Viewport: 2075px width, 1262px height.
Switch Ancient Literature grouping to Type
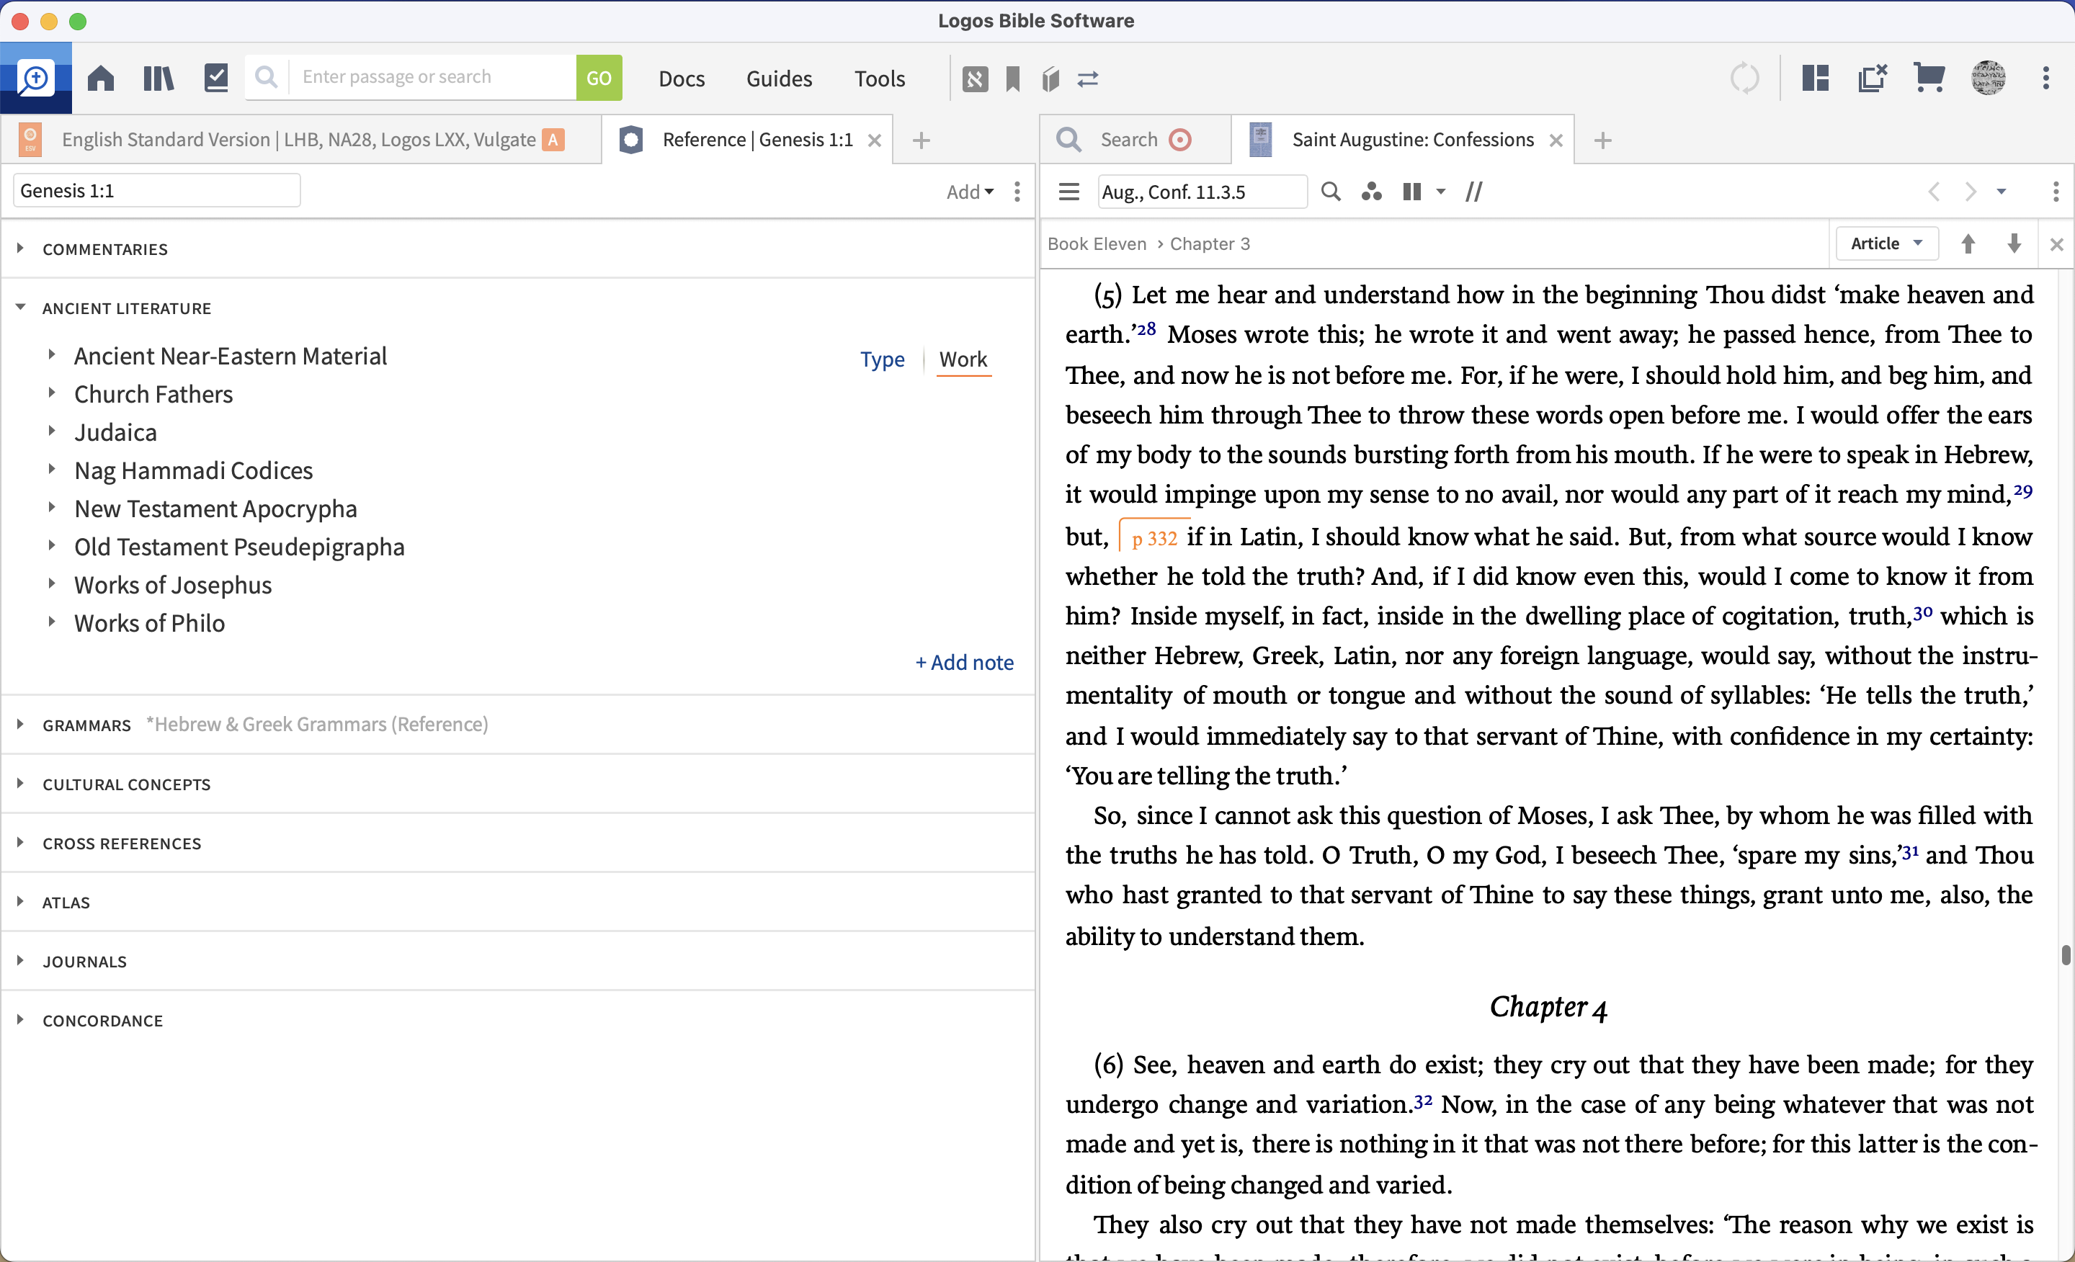882,359
